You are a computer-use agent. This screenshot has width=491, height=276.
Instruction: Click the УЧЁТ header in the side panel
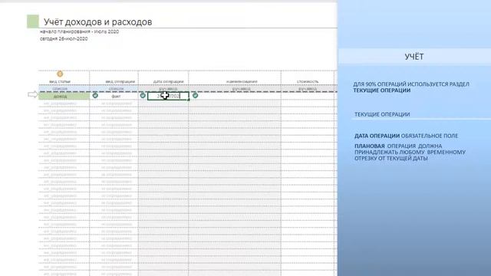[414, 57]
